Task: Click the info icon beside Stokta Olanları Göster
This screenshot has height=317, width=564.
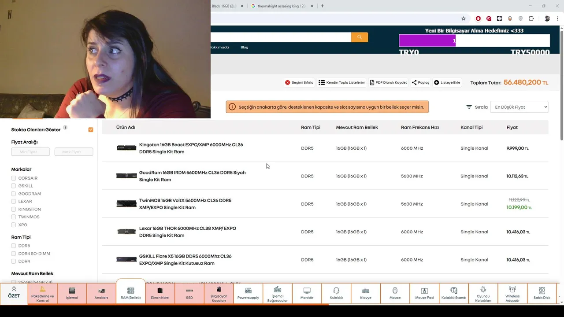Action: (65, 128)
